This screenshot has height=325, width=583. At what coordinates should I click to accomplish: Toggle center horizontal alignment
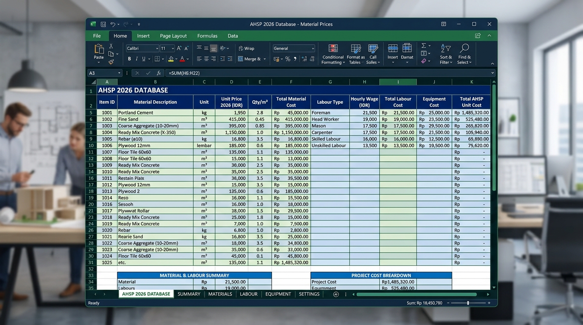(206, 59)
